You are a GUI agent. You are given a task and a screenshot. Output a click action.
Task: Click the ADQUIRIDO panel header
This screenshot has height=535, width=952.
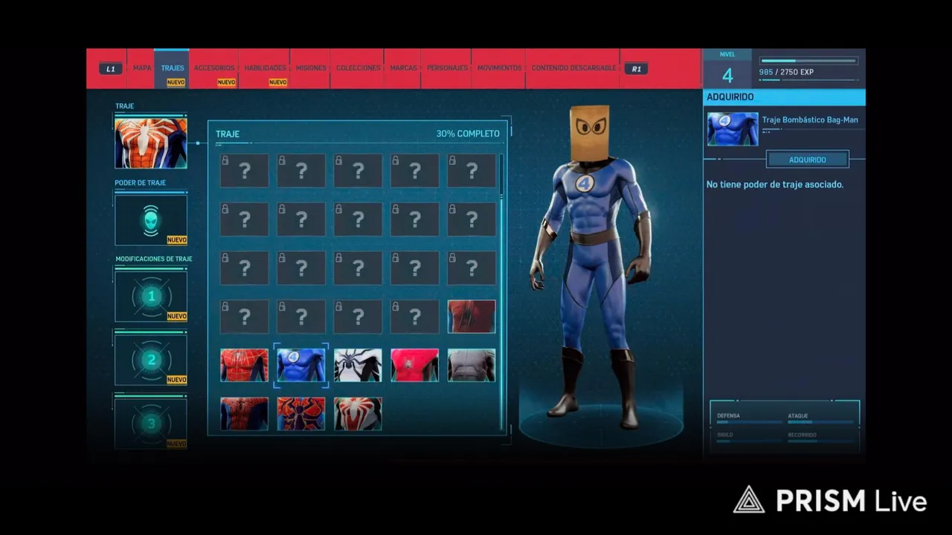pos(784,97)
